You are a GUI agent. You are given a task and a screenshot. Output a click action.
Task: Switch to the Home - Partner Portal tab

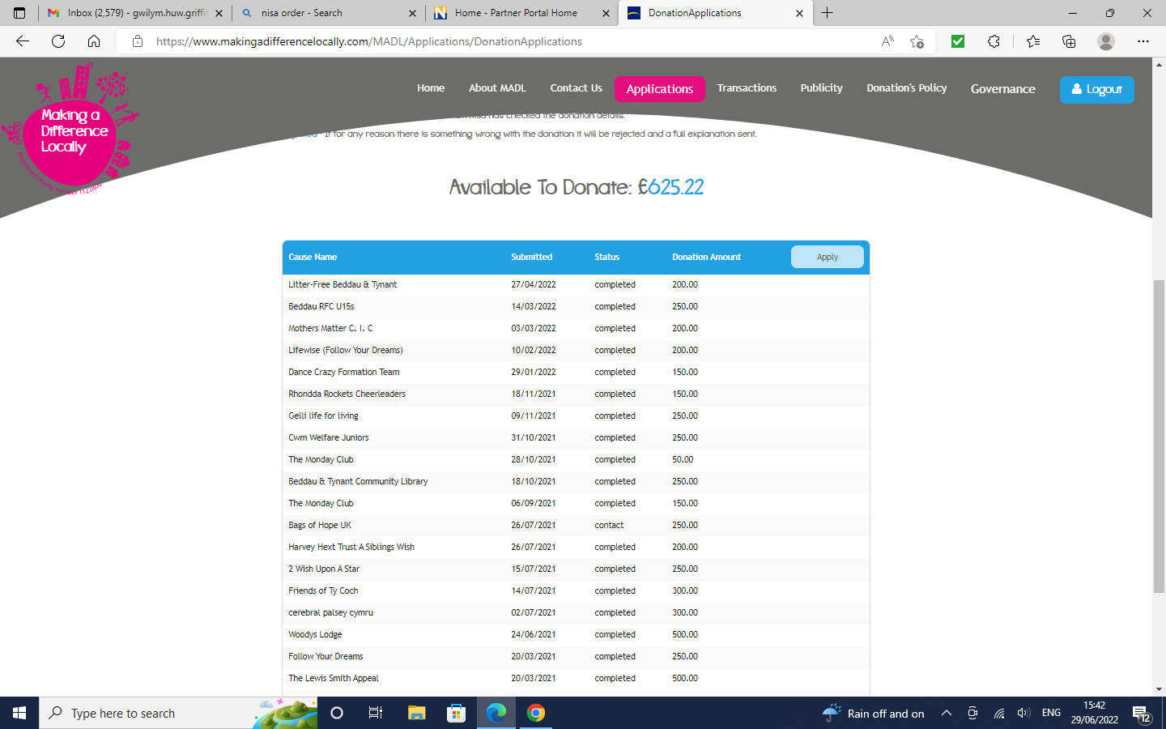[518, 13]
